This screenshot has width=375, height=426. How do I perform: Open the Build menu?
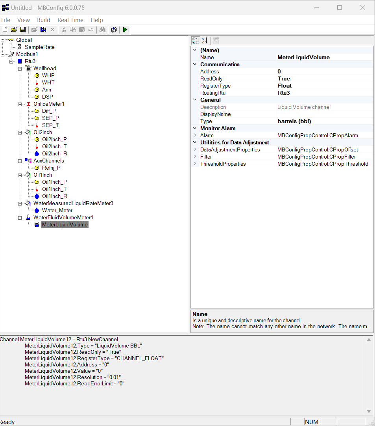click(43, 20)
